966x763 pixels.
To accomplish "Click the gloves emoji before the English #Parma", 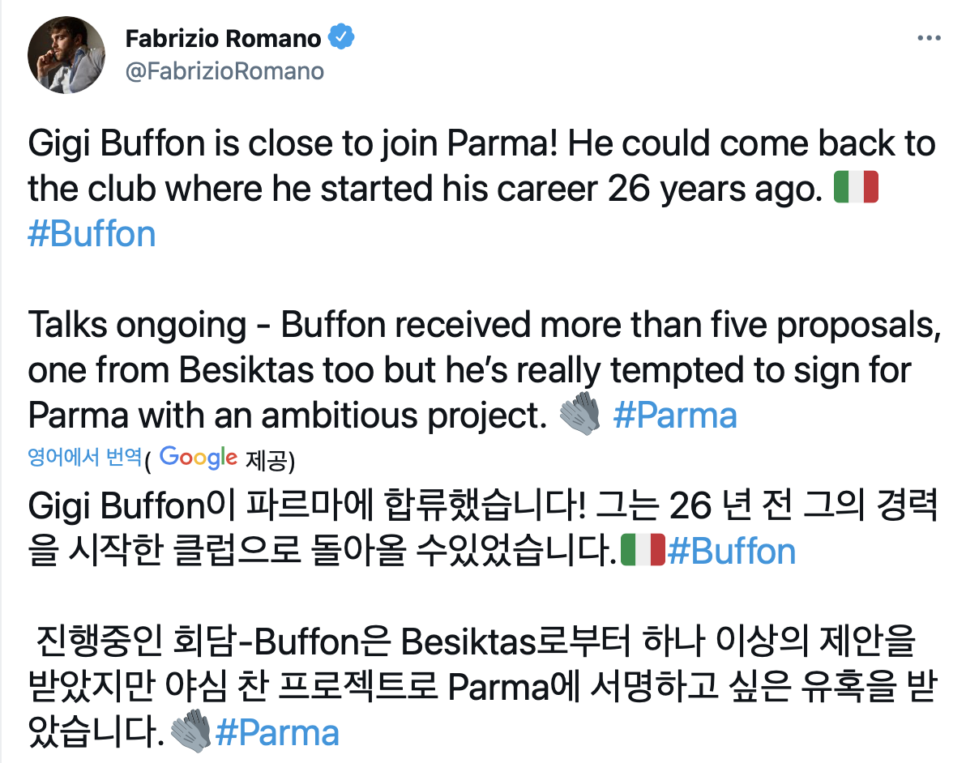I will pyautogui.click(x=579, y=415).
